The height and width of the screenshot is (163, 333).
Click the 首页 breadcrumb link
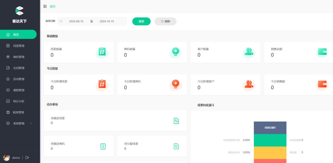53,6
